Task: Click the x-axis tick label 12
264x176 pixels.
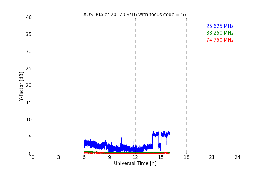Action: (135, 157)
